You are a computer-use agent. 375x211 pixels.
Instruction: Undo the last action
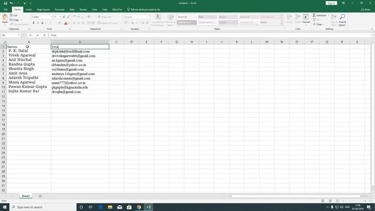pos(11,3)
